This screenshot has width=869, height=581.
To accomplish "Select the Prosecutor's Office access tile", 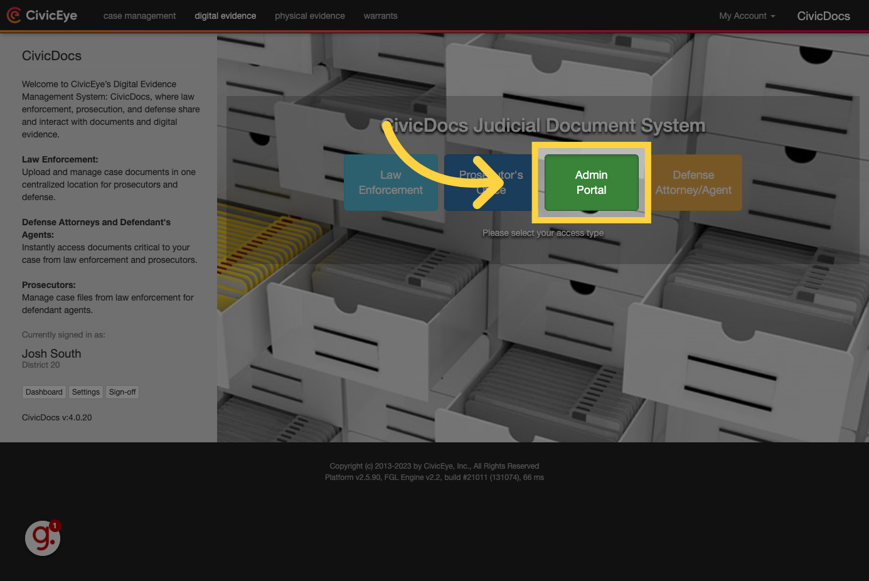I will tap(491, 183).
